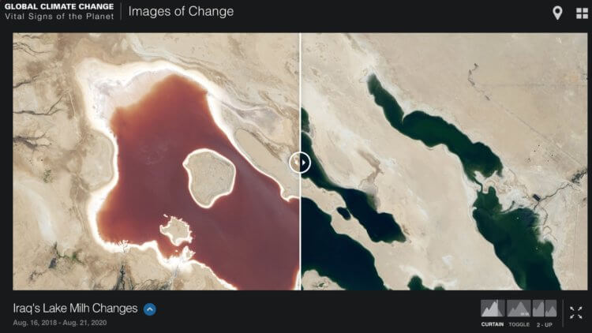Expand details with the blue chevron button
This screenshot has width=592, height=333.
point(149,309)
